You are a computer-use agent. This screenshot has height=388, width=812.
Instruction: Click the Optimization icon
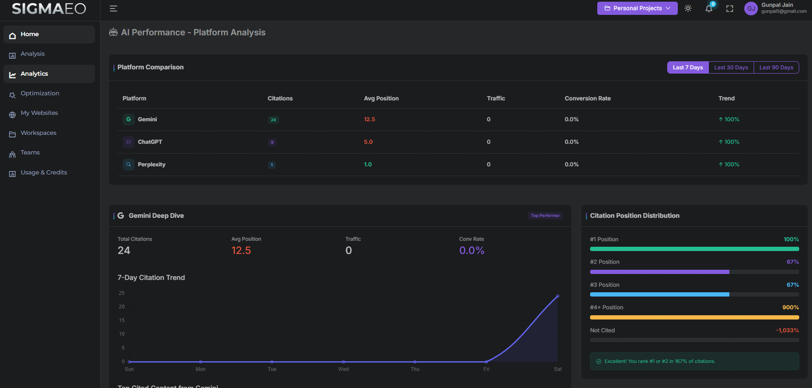(12, 95)
